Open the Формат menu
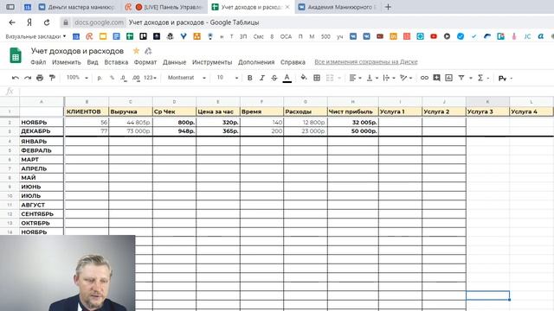Image resolution: width=554 pixels, height=311 pixels. 145,62
